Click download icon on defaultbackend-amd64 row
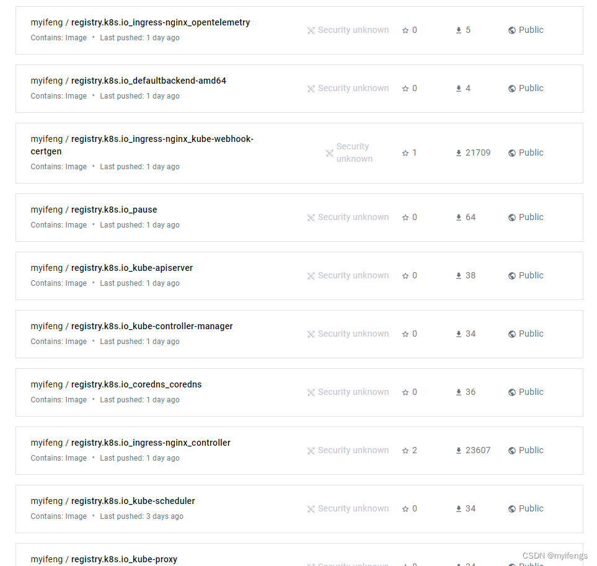 [x=459, y=89]
